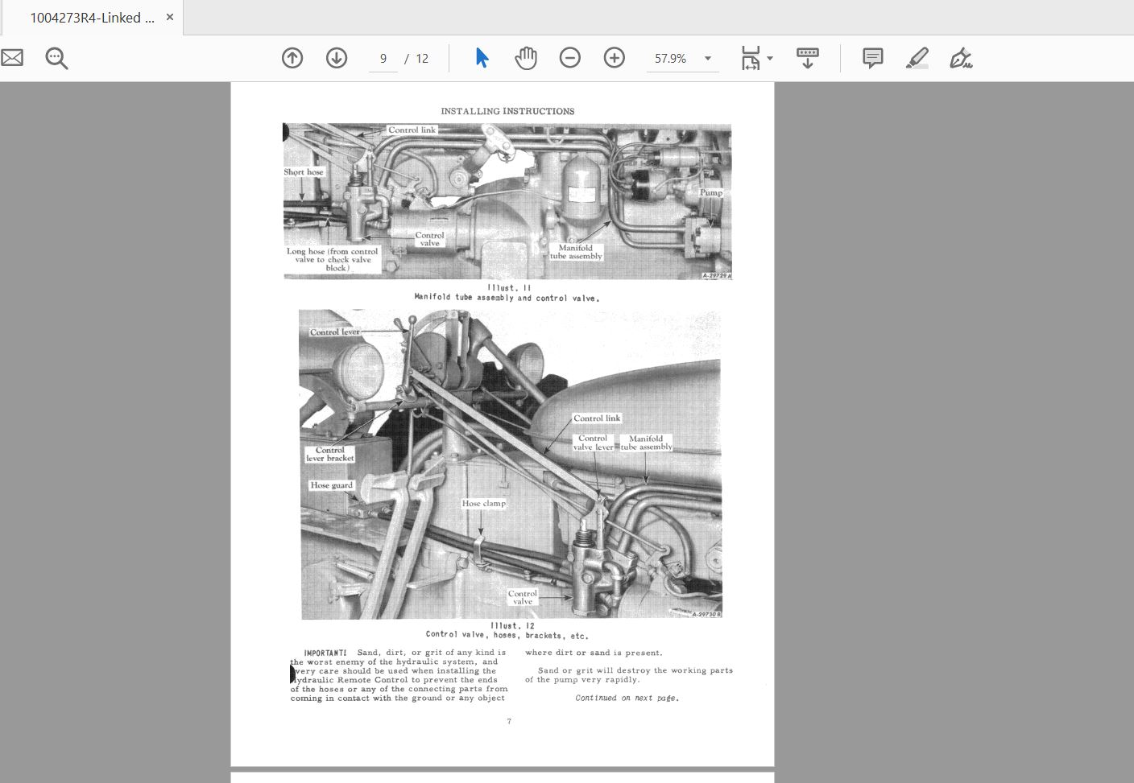
Task: Open the sign document pen tool
Action: pyautogui.click(x=961, y=58)
